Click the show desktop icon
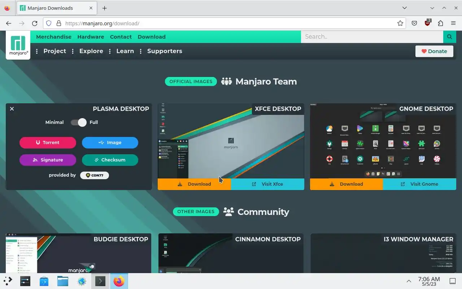462x289 pixels. pyautogui.click(x=453, y=281)
